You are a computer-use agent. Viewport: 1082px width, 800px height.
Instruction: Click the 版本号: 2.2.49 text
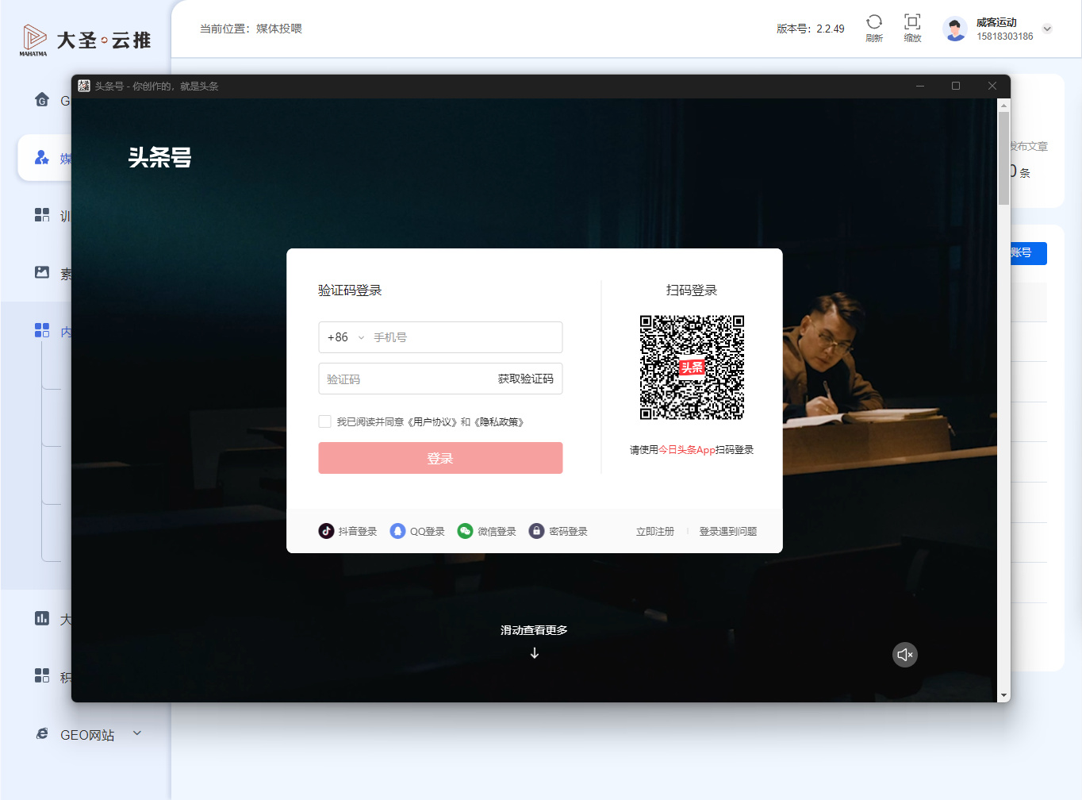click(x=811, y=29)
